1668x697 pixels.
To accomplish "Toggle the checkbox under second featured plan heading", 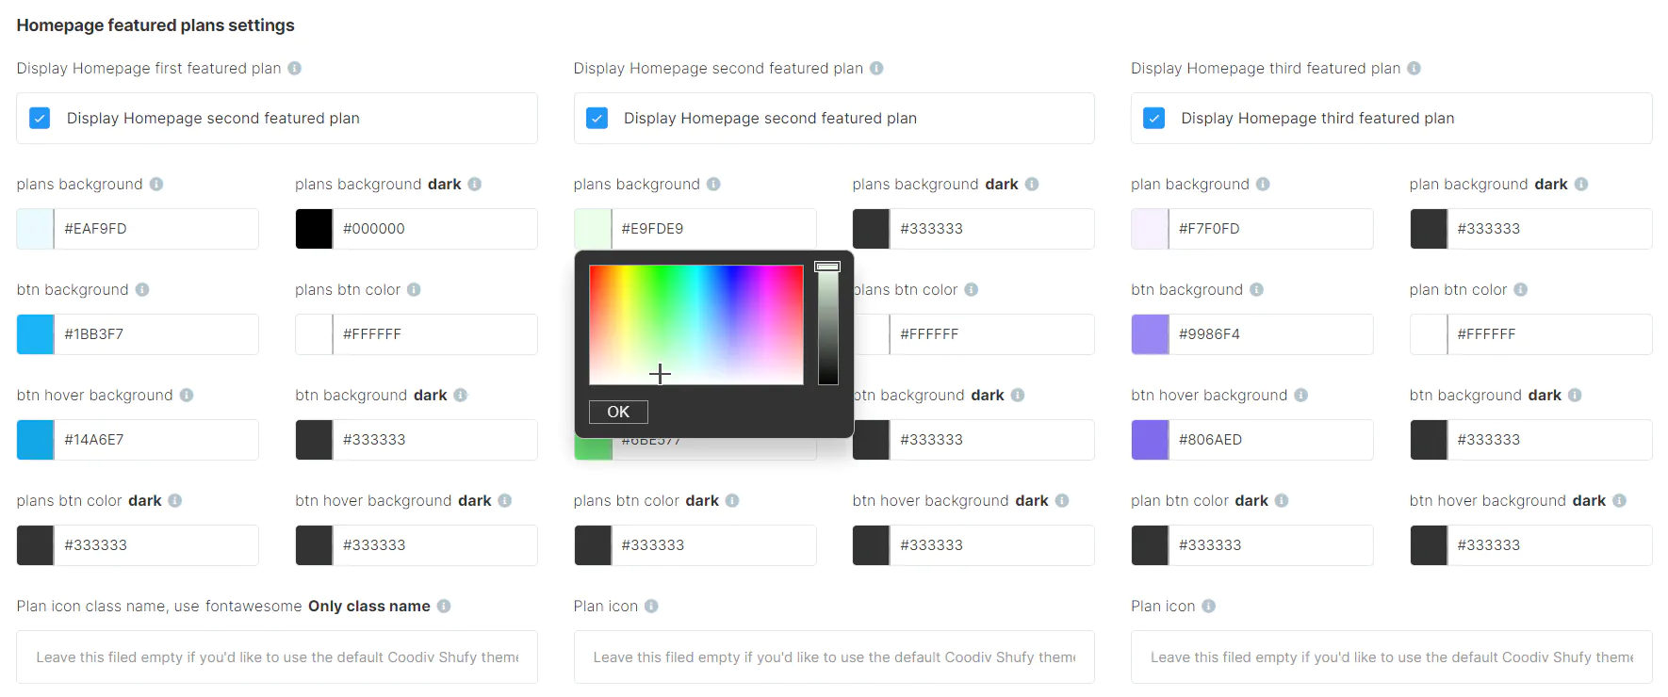I will tap(597, 119).
